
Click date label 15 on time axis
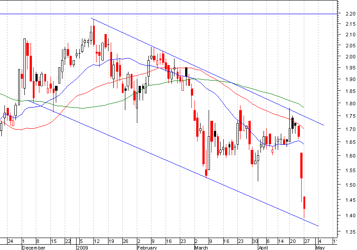click(54, 241)
